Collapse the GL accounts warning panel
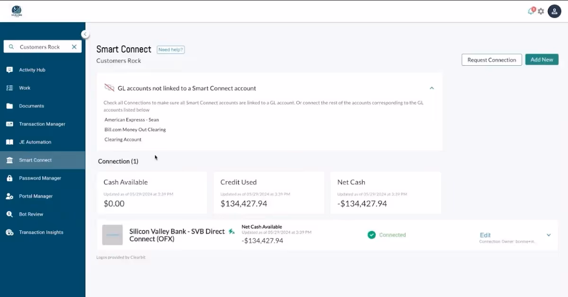 [x=432, y=88]
